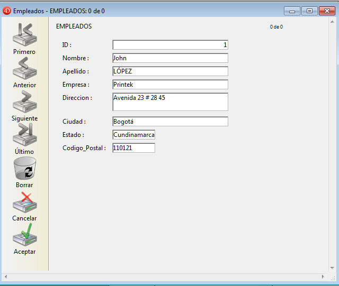Click the Nombre field containing John
The image size is (339, 286).
(x=170, y=58)
